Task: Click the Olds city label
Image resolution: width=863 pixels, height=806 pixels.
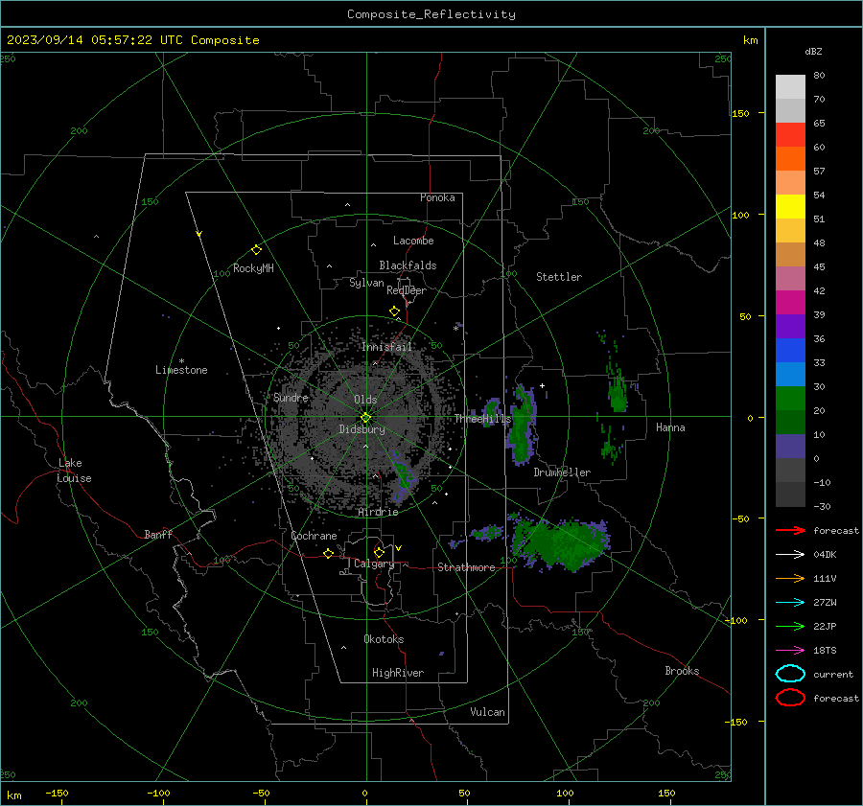Action: 365,400
